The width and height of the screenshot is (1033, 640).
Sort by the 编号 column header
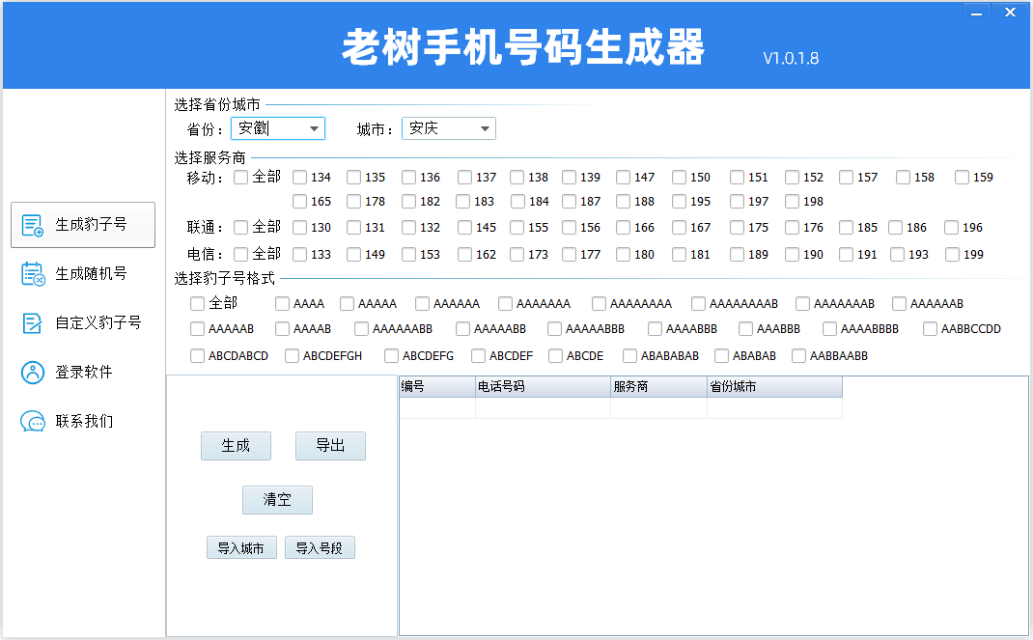(436, 386)
